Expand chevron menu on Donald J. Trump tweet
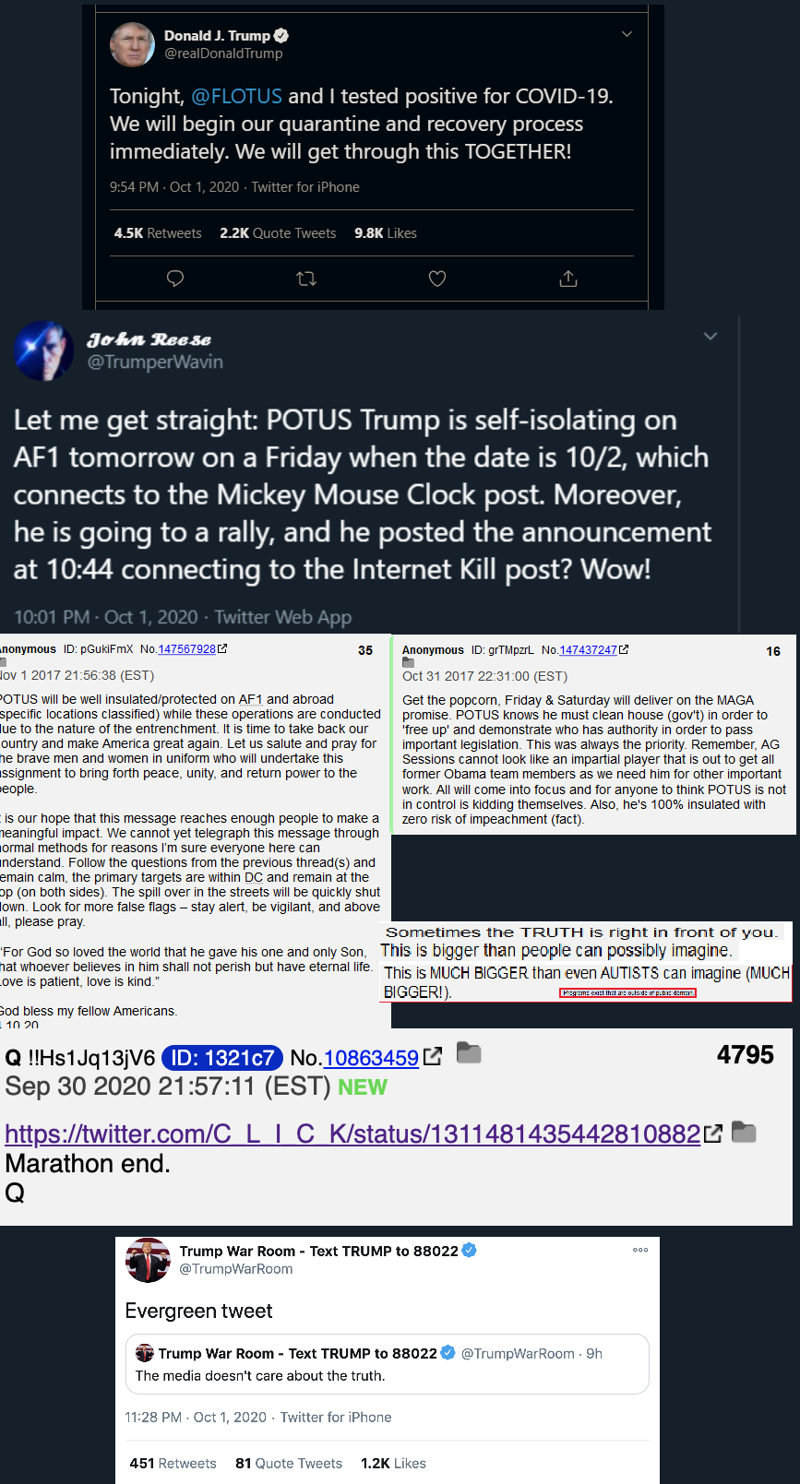 [627, 34]
